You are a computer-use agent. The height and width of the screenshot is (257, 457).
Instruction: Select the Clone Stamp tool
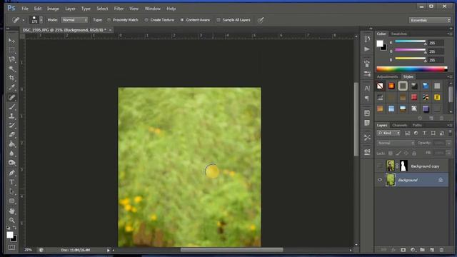tap(11, 116)
